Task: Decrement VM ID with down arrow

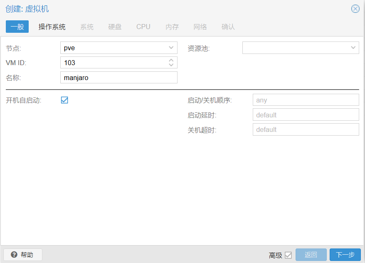Action: (171, 65)
